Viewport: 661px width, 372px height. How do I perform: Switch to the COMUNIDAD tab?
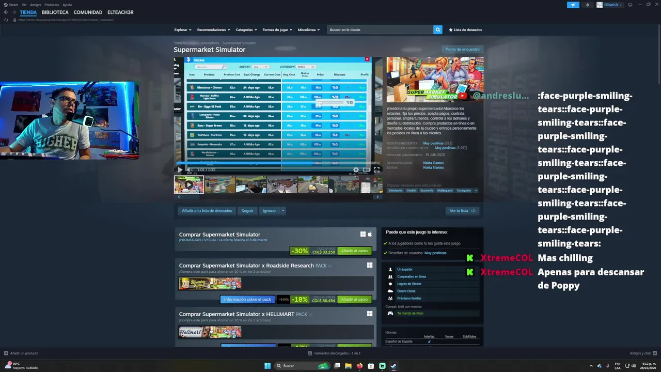pos(88,12)
